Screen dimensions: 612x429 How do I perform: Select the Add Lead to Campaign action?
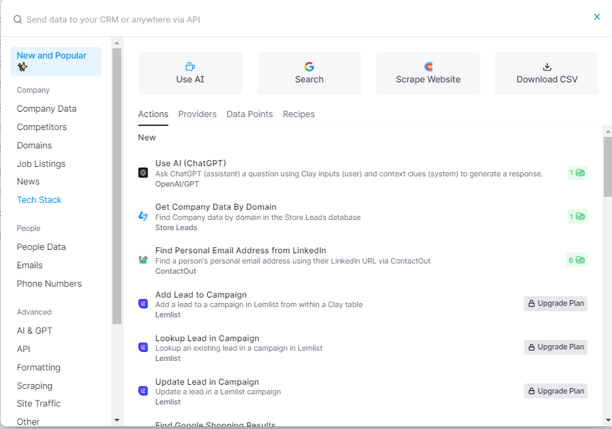(363, 304)
